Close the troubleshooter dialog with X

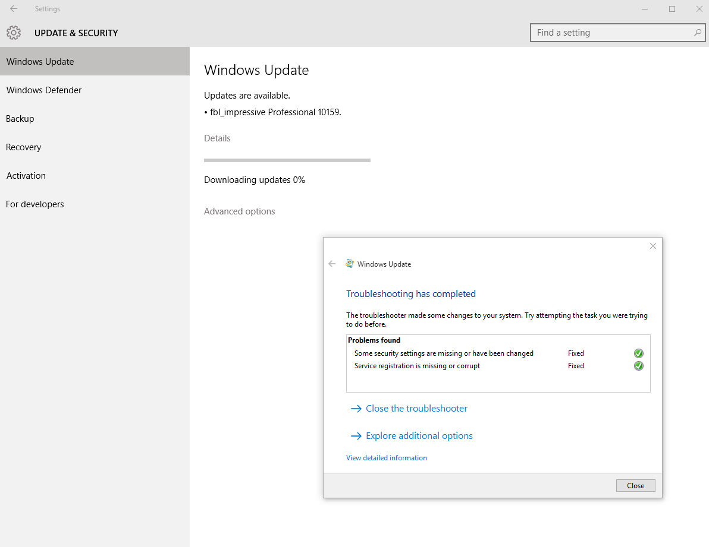coord(653,246)
